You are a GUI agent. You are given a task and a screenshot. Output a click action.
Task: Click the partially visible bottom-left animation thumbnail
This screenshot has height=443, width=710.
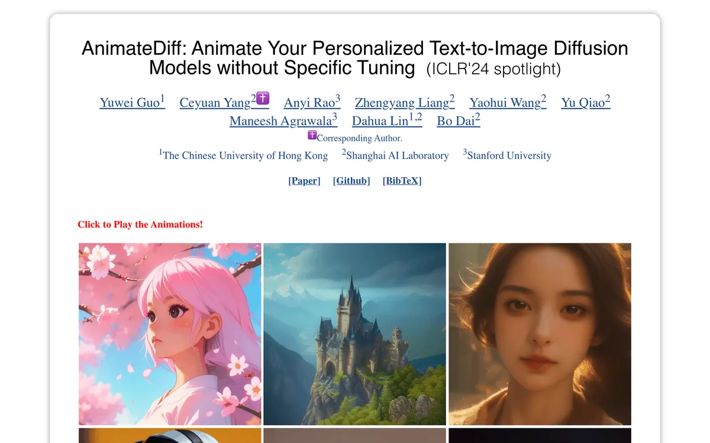(x=170, y=435)
